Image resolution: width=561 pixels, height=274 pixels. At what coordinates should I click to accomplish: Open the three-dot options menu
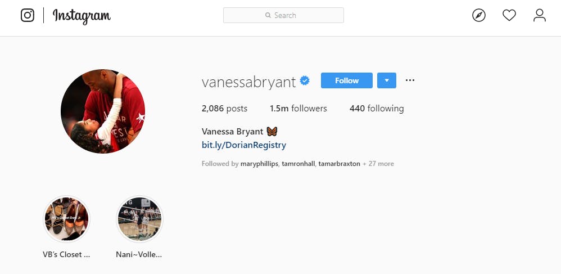click(x=410, y=80)
